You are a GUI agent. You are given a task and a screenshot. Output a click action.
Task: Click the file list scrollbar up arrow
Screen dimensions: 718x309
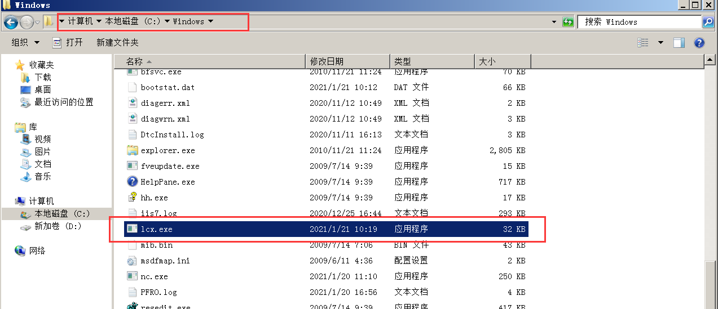pyautogui.click(x=710, y=60)
